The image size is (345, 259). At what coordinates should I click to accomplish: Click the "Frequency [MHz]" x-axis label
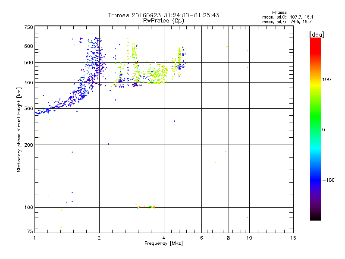[x=163, y=243]
